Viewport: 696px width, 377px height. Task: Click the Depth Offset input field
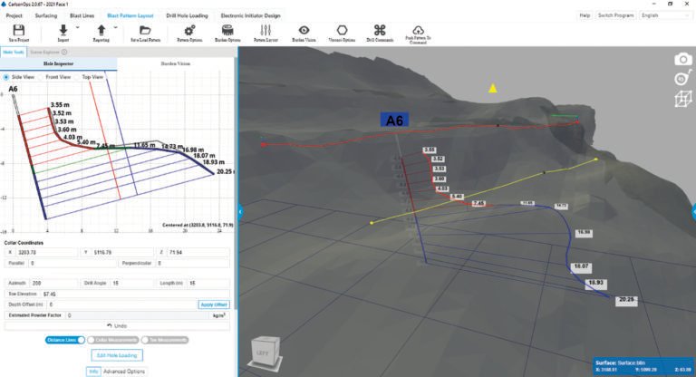(x=122, y=304)
